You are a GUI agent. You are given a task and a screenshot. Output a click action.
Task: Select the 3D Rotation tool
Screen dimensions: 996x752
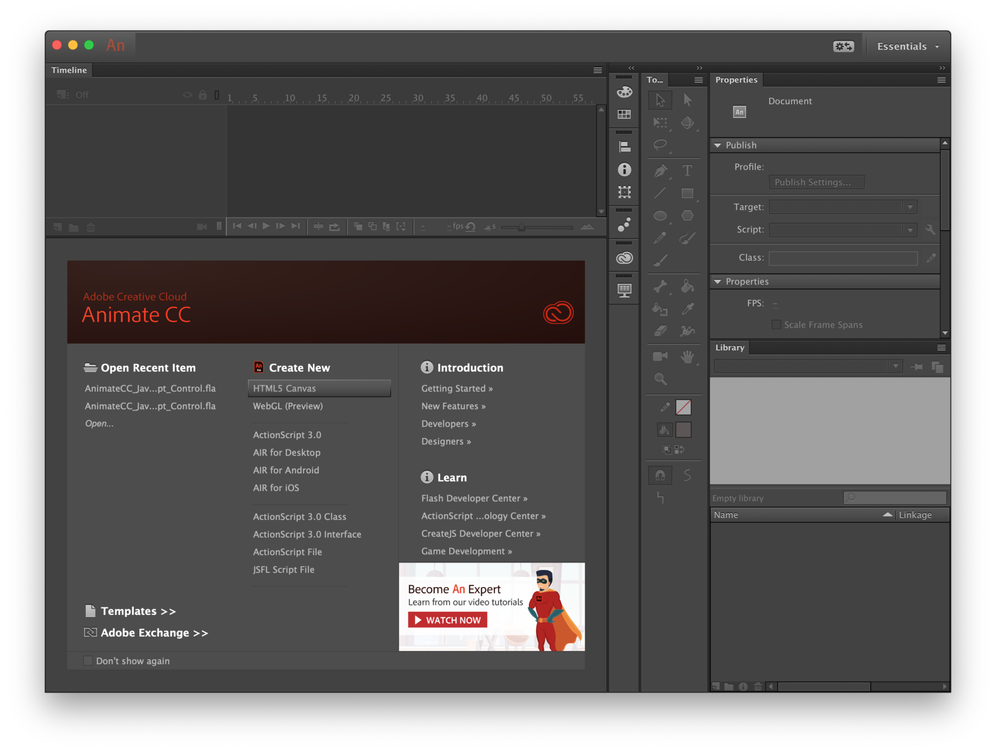click(688, 123)
